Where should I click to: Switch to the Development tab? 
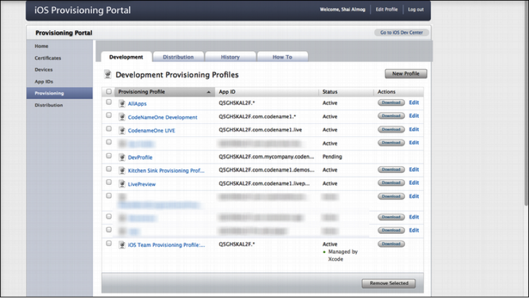[x=126, y=57]
